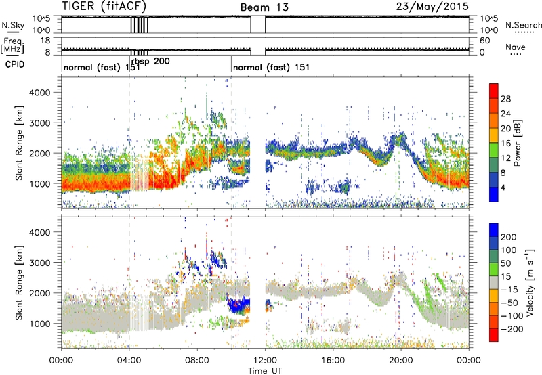This screenshot has width=542, height=375.
Task: Click the blue top segment of Velocity colorbar
Action: point(494,230)
